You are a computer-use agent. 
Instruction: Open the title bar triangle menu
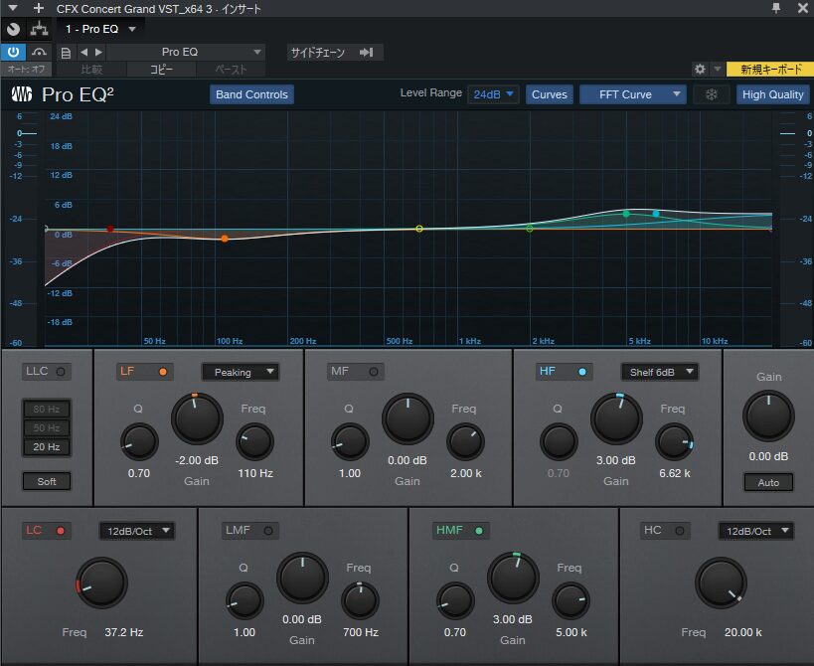point(14,8)
